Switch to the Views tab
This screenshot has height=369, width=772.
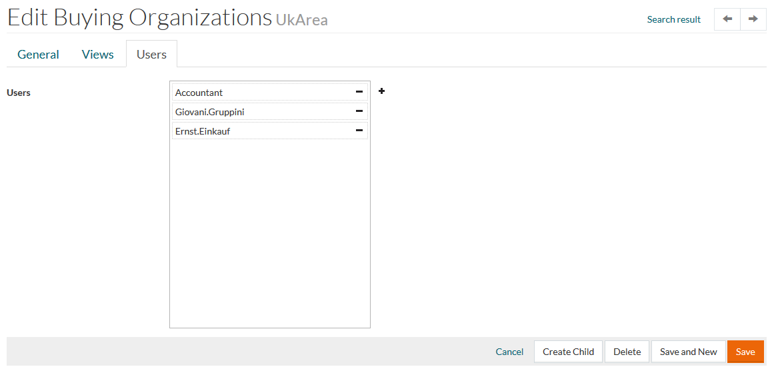pos(97,55)
